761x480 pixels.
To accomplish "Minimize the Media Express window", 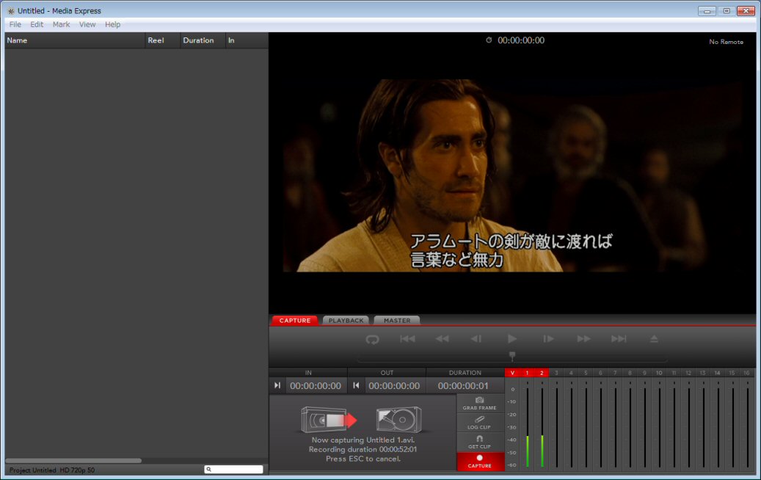I will 707,11.
